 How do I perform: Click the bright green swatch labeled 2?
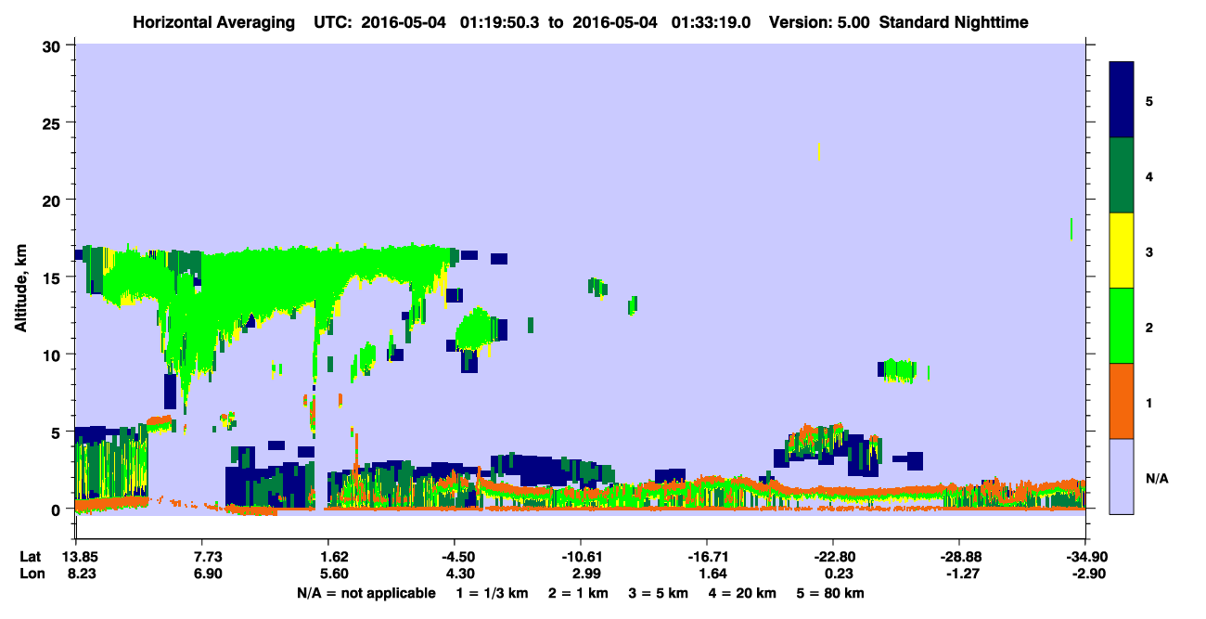[x=1122, y=325]
